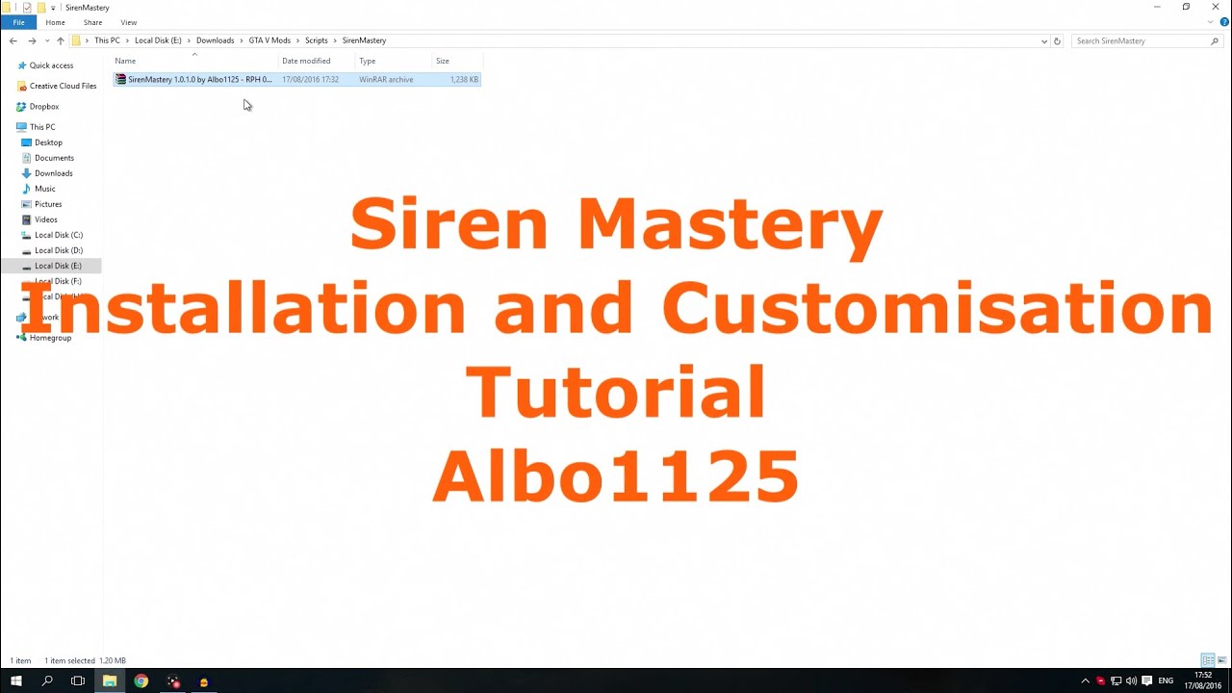Open the Pictures folder in sidebar

48,204
